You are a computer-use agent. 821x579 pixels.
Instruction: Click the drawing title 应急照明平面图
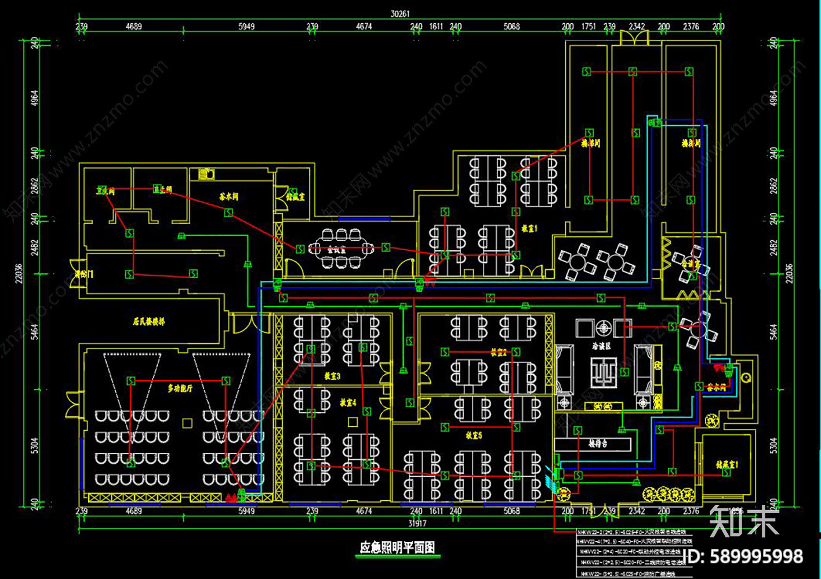click(398, 547)
